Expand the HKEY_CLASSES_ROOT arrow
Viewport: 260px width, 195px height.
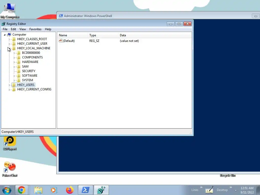[9, 39]
